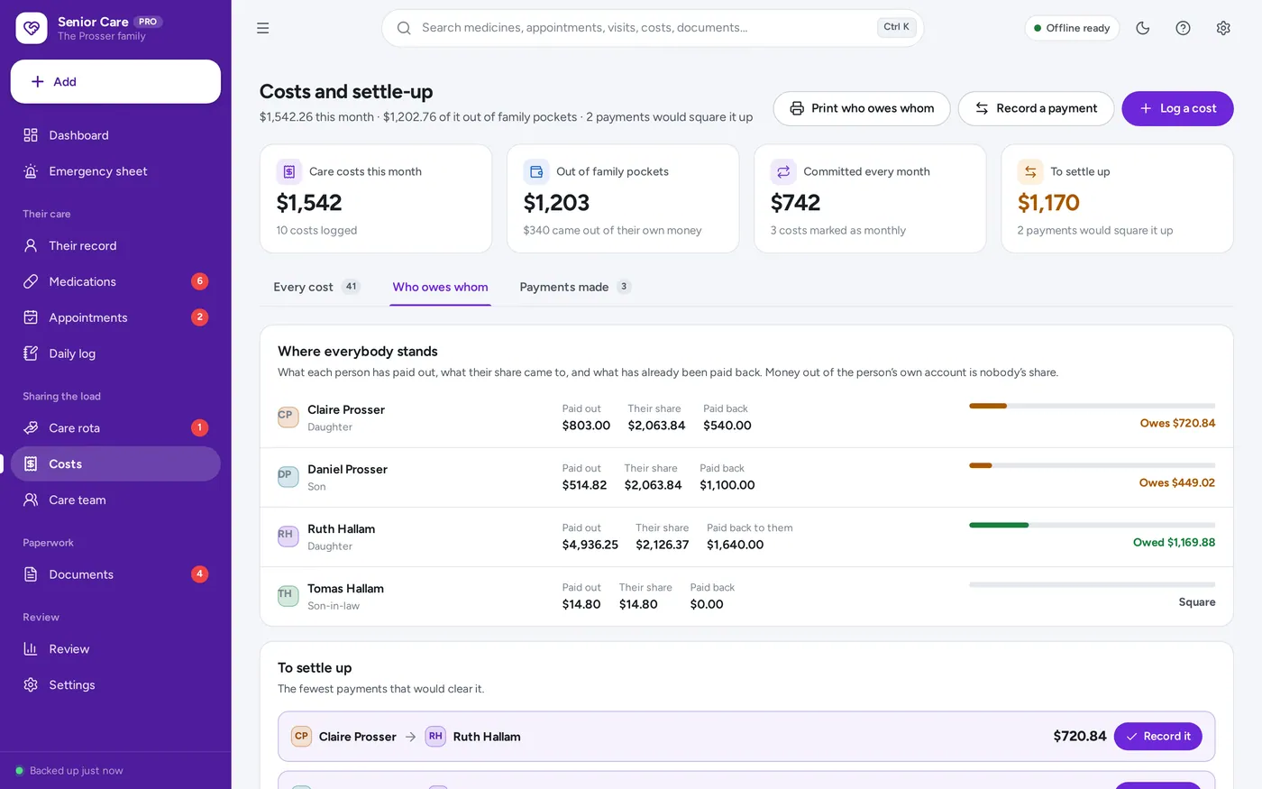Click the To settle up swap icon
Viewport: 1262px width, 789px height.
pyautogui.click(x=1030, y=171)
